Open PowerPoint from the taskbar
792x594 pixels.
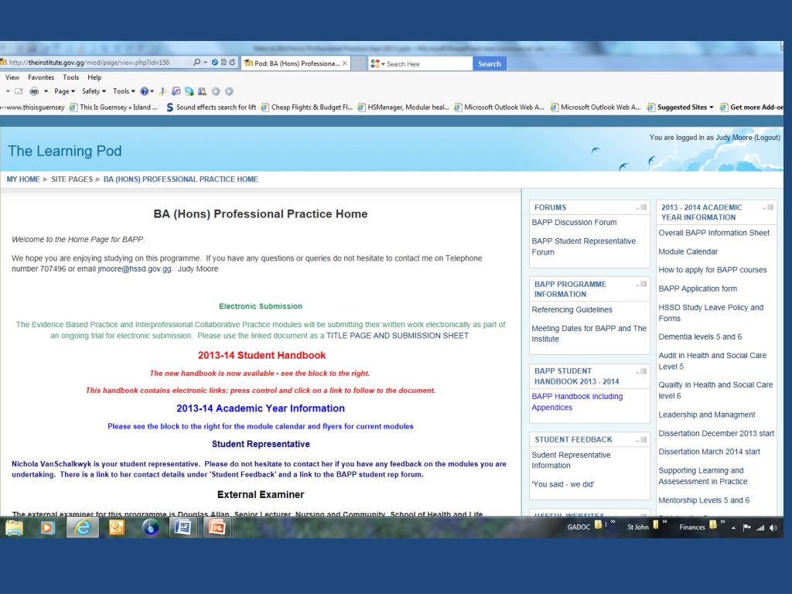(217, 527)
